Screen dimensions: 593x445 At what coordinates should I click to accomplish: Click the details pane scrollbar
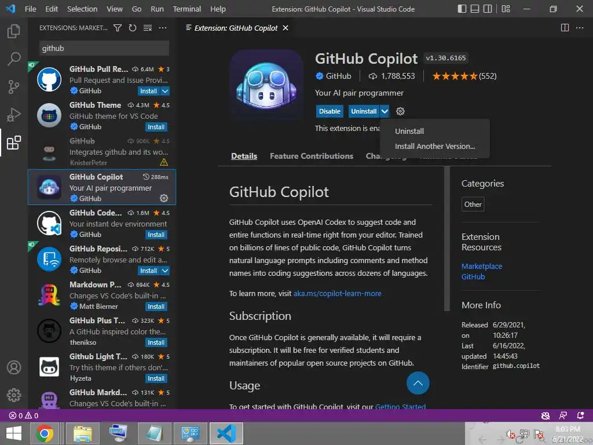click(x=447, y=238)
